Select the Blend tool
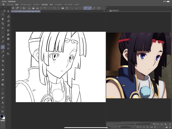Screen dimensions: 172x129 point(3,74)
